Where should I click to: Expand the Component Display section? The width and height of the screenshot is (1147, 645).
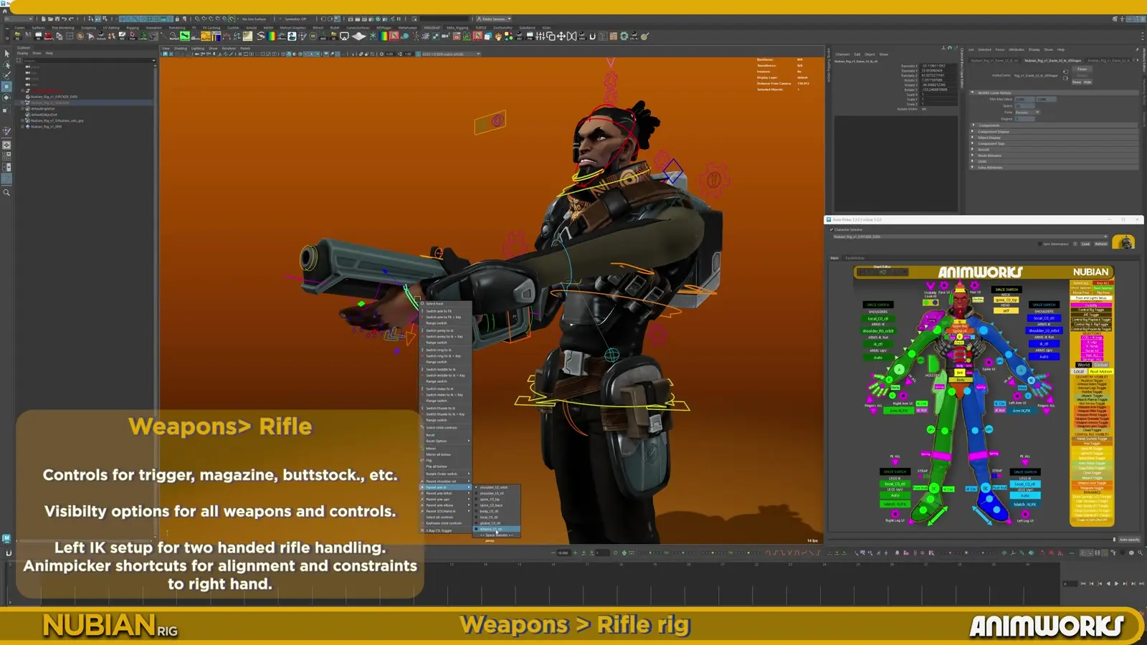pyautogui.click(x=973, y=131)
